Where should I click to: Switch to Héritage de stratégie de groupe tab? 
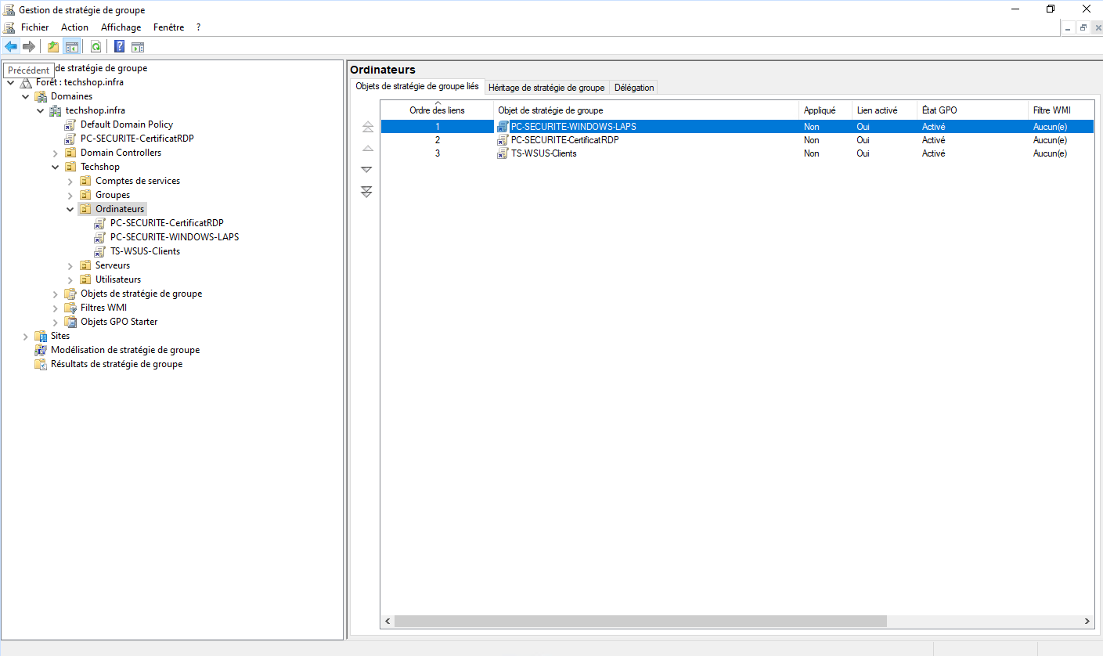coord(546,88)
